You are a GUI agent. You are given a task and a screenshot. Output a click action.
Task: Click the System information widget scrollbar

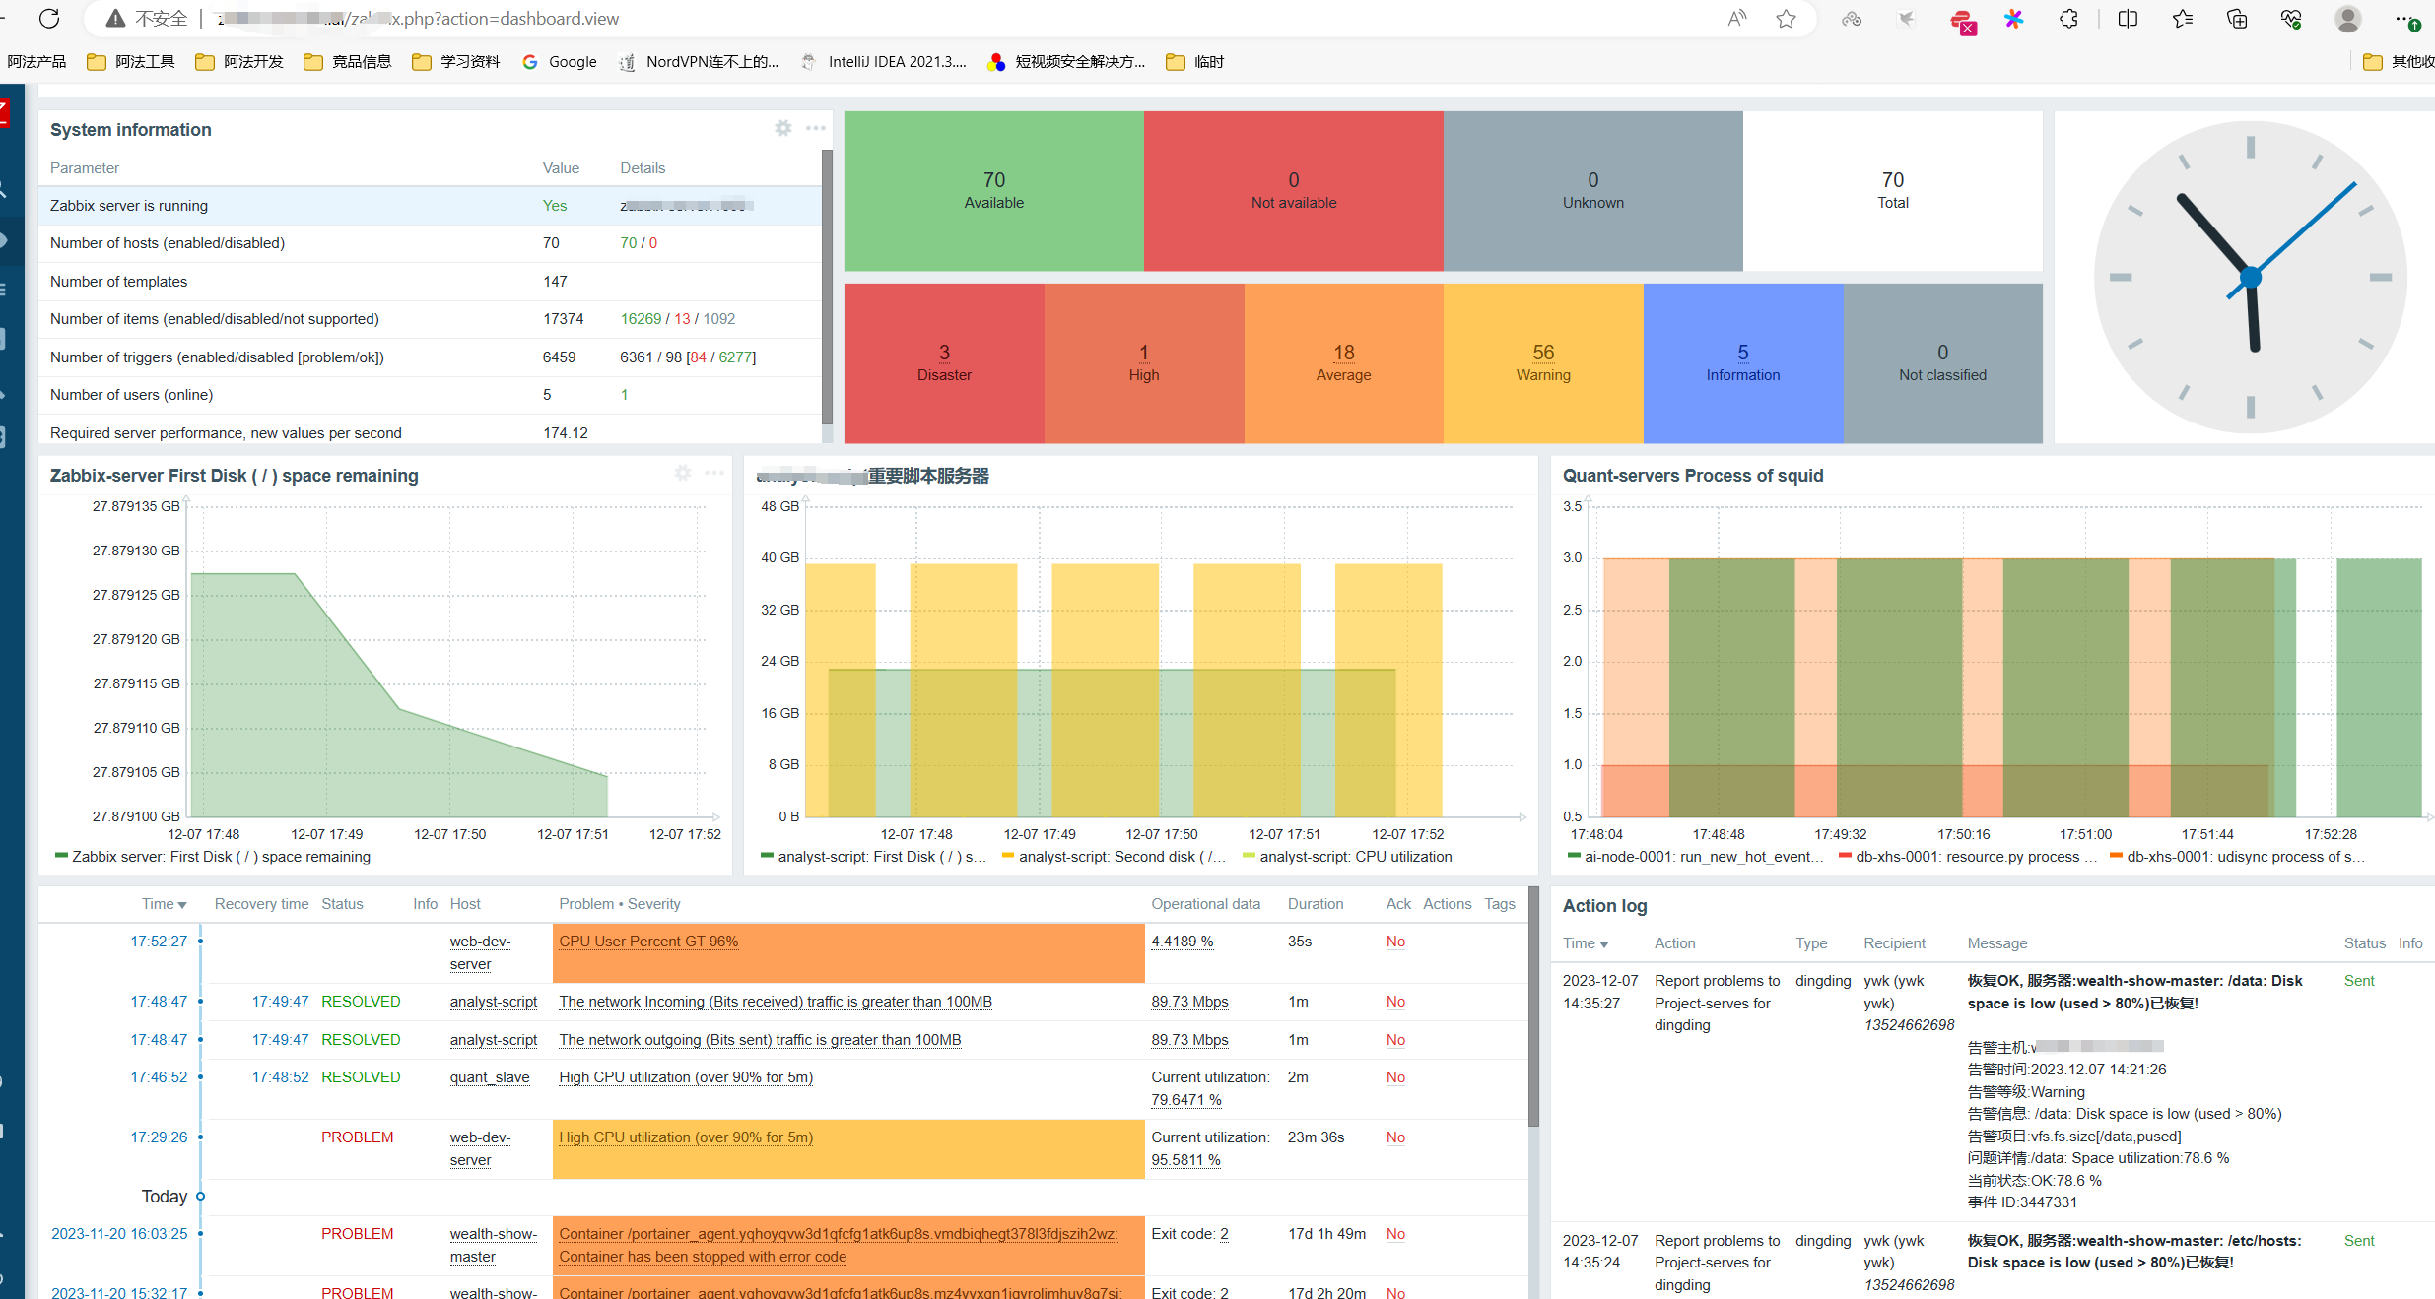(827, 288)
